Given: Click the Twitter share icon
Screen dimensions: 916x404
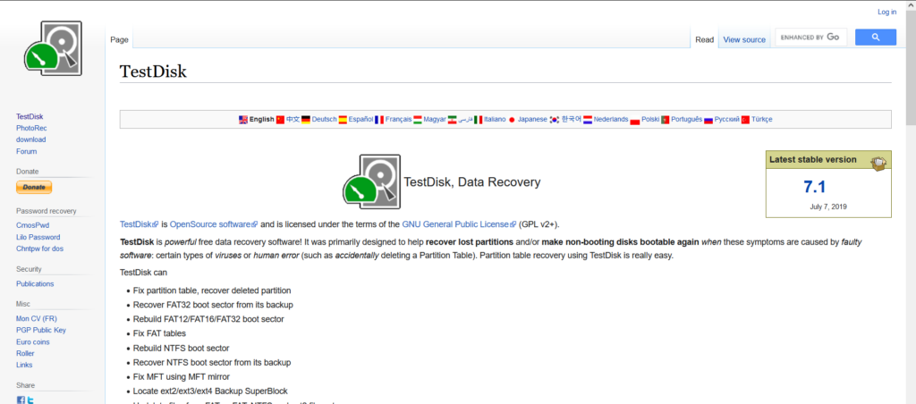Looking at the screenshot, I should (30, 400).
